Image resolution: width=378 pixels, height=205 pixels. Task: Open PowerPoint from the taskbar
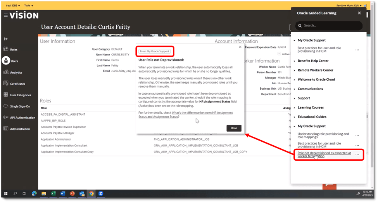pos(72,193)
